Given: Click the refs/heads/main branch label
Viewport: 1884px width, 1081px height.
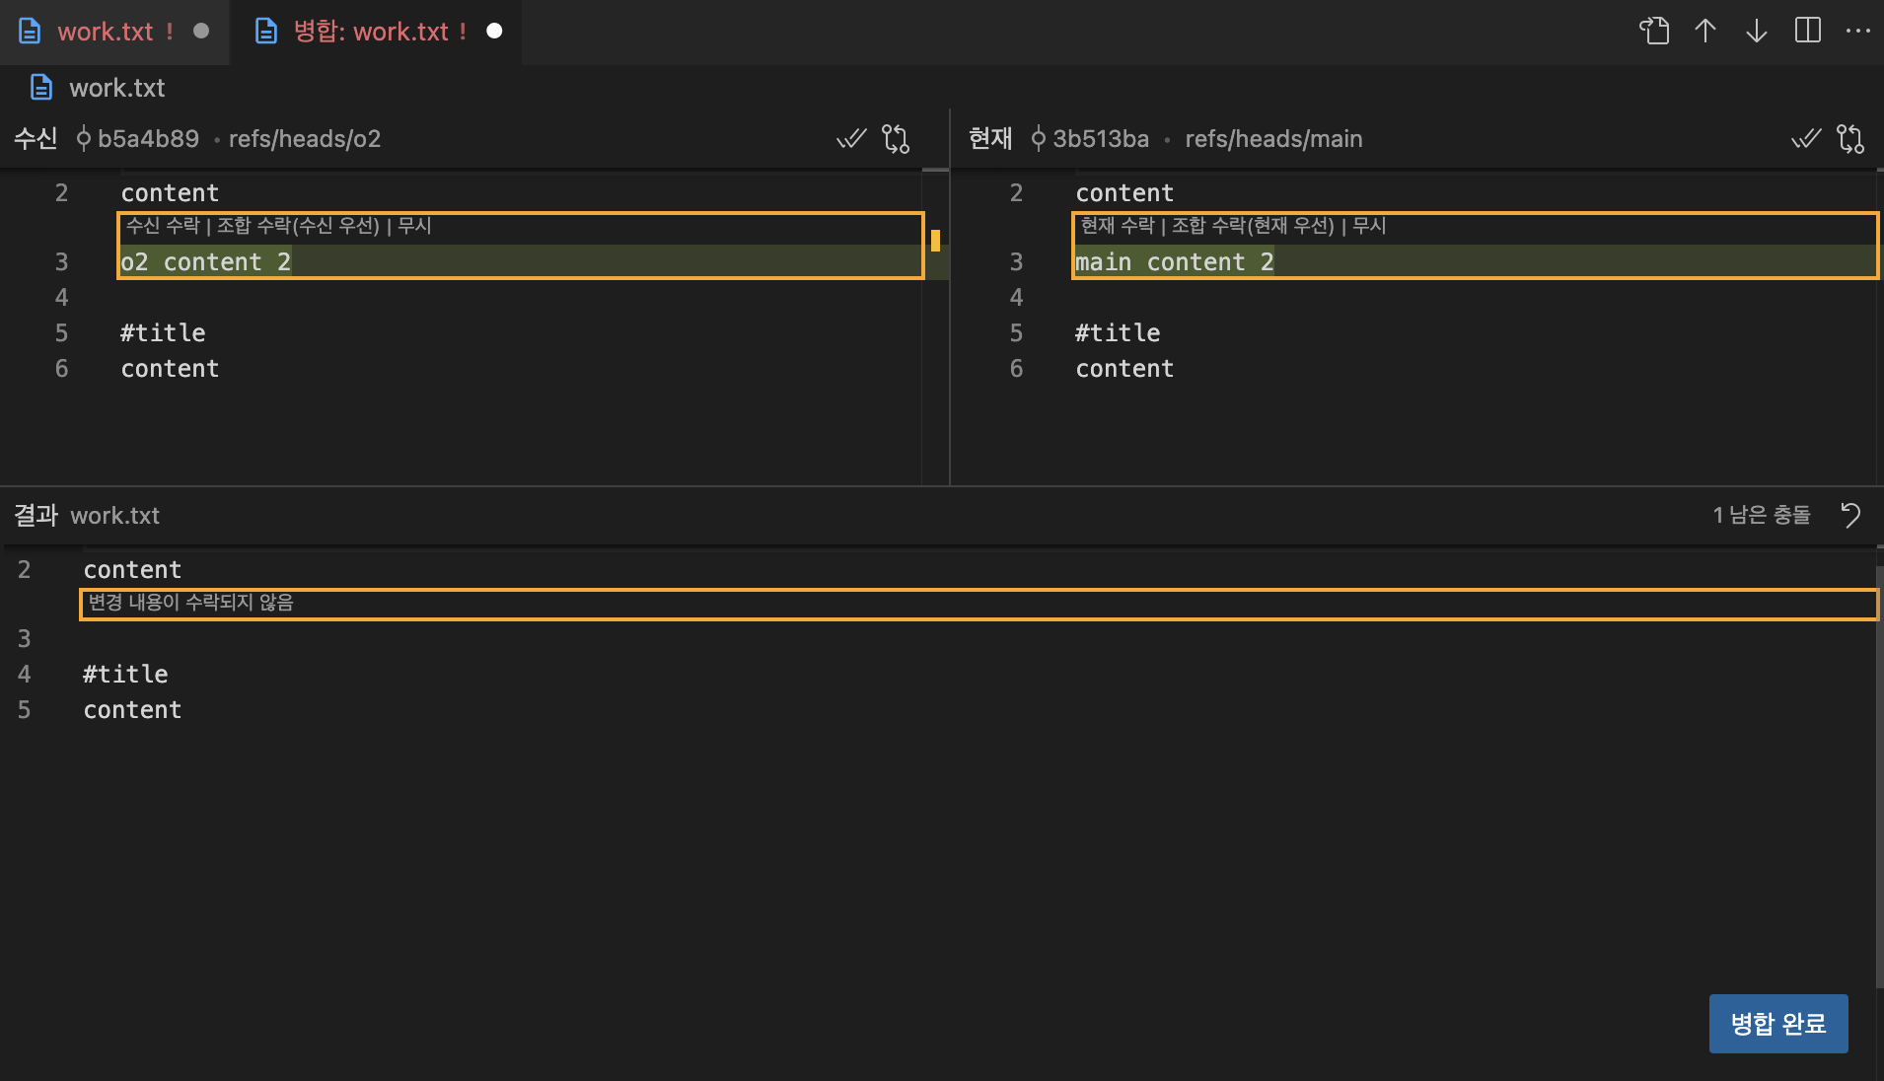Looking at the screenshot, I should click(x=1273, y=139).
